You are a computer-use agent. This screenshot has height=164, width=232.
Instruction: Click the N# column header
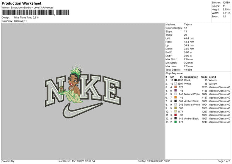point(172,77)
